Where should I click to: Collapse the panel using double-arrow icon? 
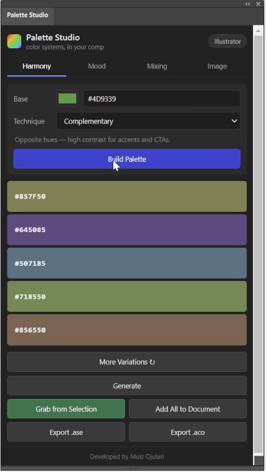tap(247, 4)
